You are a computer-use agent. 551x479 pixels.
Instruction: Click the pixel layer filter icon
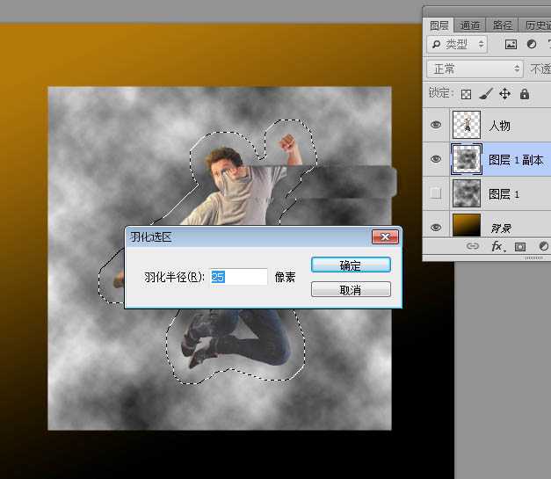[x=511, y=44]
